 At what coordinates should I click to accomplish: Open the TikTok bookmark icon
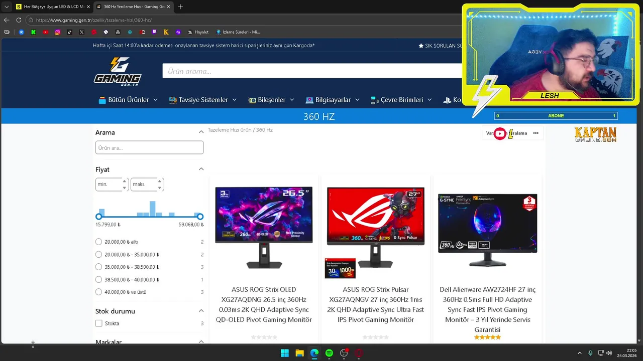tap(70, 32)
